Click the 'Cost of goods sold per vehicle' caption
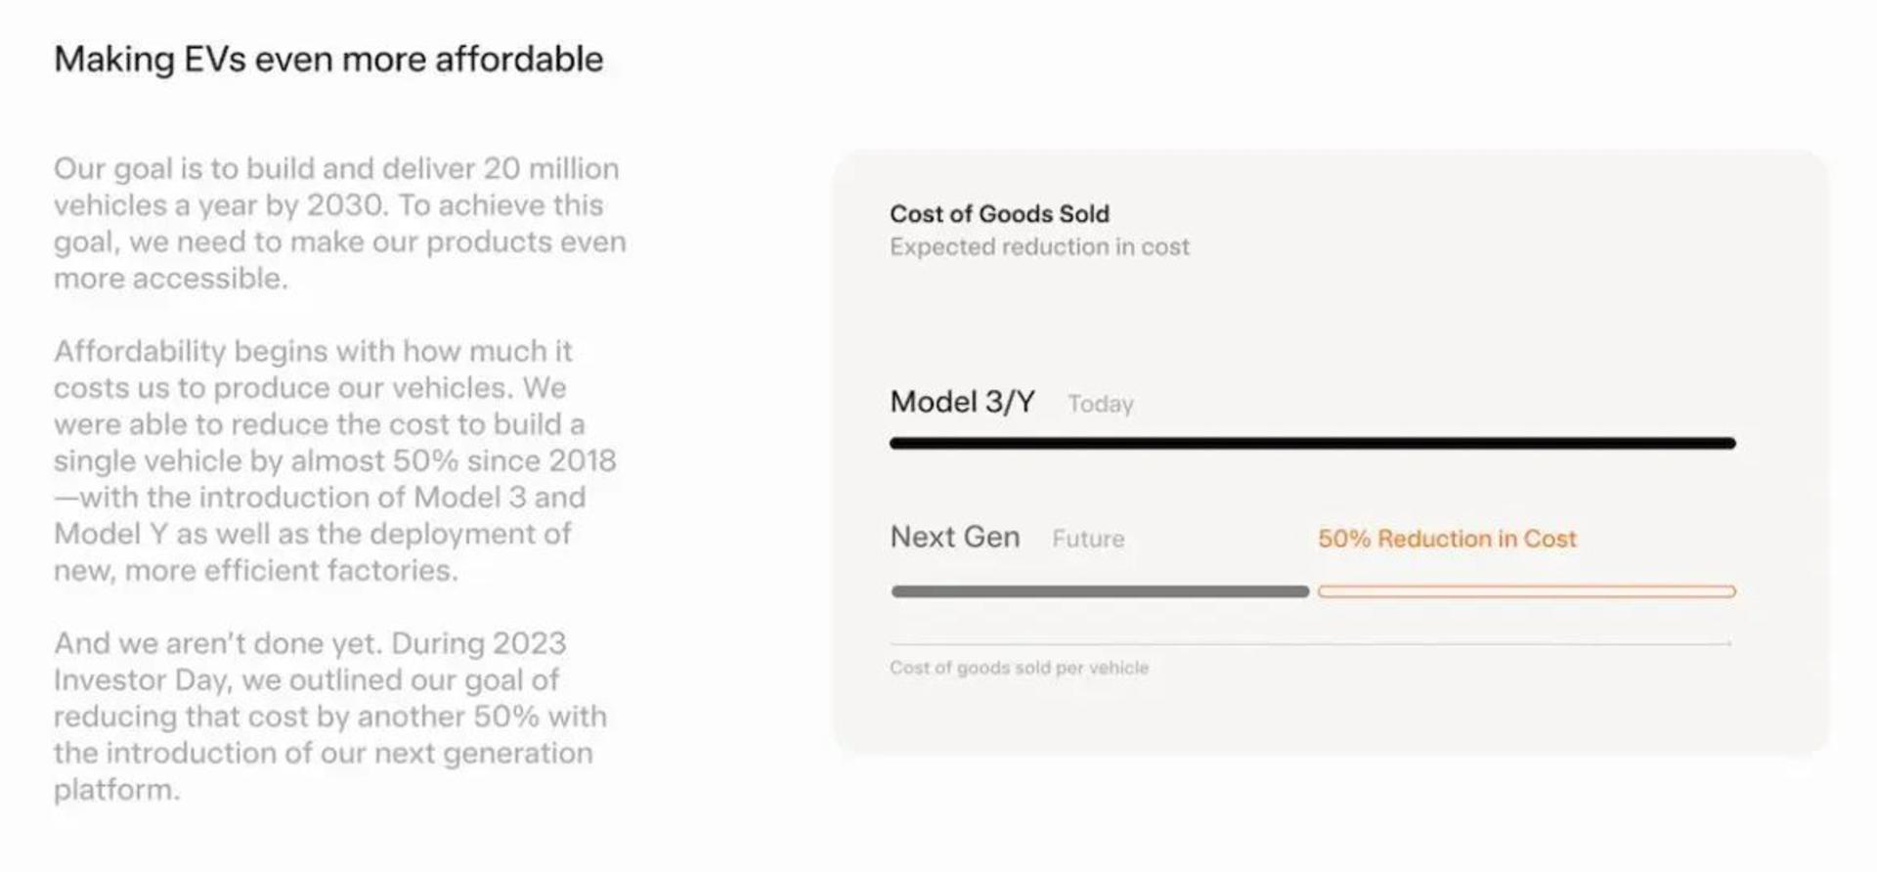Image resolution: width=1877 pixels, height=872 pixels. [x=1019, y=668]
